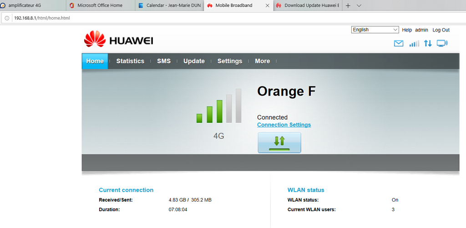Image resolution: width=466 pixels, height=228 pixels.
Task: Click the 4.83 GB / 305.2 MB value
Action: pyautogui.click(x=190, y=200)
